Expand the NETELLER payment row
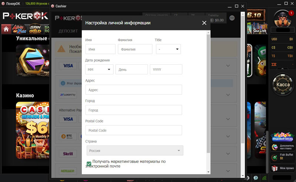The height and width of the screenshot is (182, 296). (x=228, y=171)
